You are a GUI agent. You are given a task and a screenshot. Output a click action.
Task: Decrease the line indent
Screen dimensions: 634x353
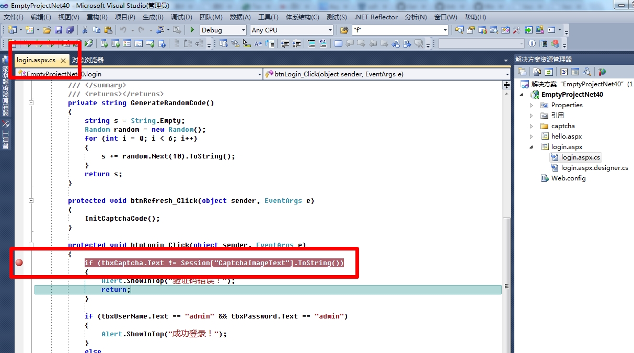click(x=285, y=43)
